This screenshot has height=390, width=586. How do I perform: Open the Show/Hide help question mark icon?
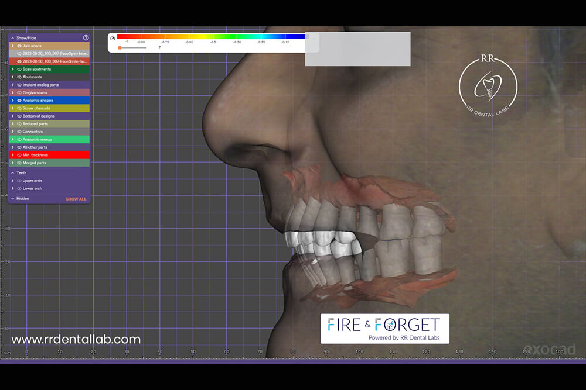(x=86, y=37)
